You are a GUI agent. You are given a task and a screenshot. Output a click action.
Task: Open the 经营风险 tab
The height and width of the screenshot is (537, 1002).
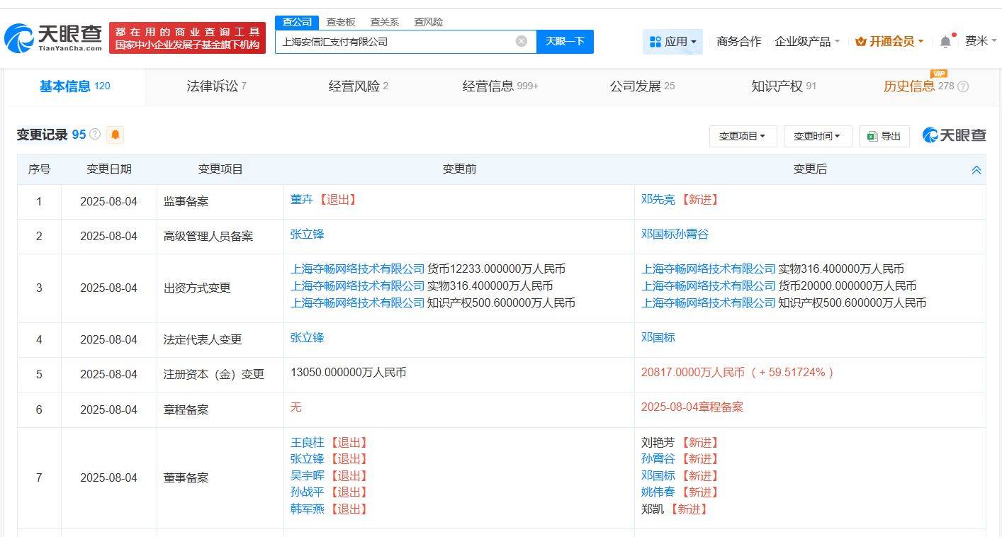tap(358, 86)
